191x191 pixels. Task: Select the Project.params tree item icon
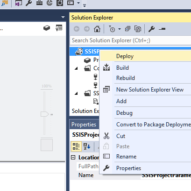[x=87, y=60]
